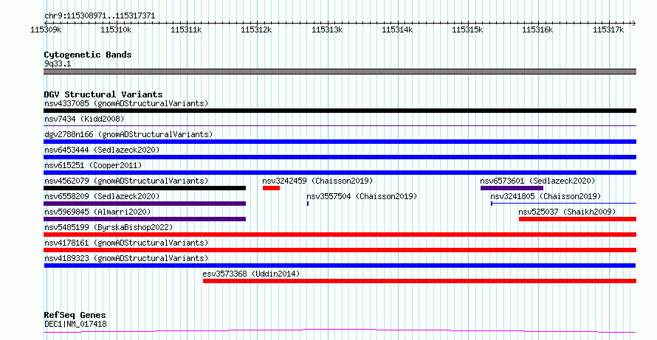Image resolution: width=657 pixels, height=340 pixels.
Task: Open the esv3573368 (Uddin2014) red bar
Action: click(x=419, y=281)
